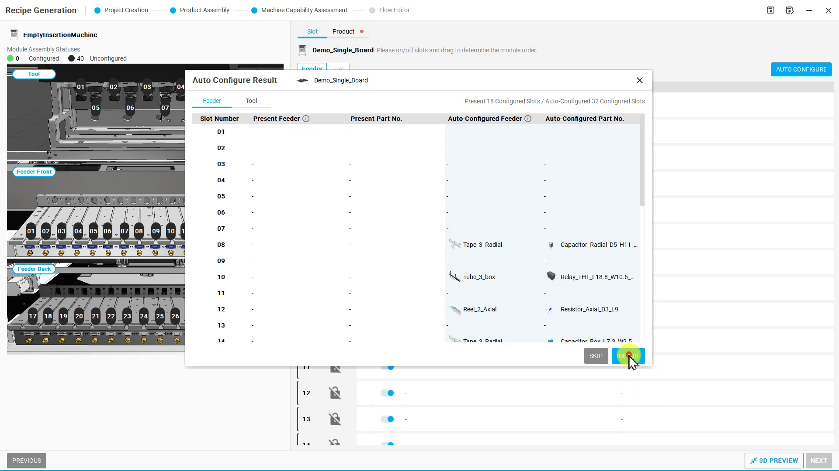Image resolution: width=839 pixels, height=471 pixels.
Task: Select Tool slot marker 05 in 3D view
Action: (96, 108)
